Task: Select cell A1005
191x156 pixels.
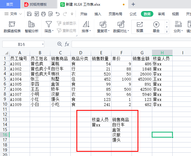Action: [x=20, y=84]
